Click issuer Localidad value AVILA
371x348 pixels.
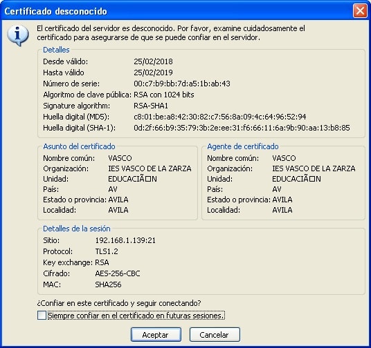coord(282,210)
